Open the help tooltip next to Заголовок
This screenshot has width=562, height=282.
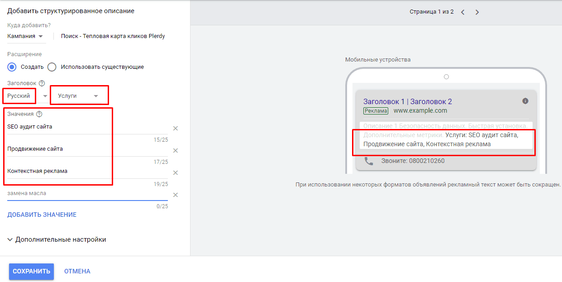41,83
